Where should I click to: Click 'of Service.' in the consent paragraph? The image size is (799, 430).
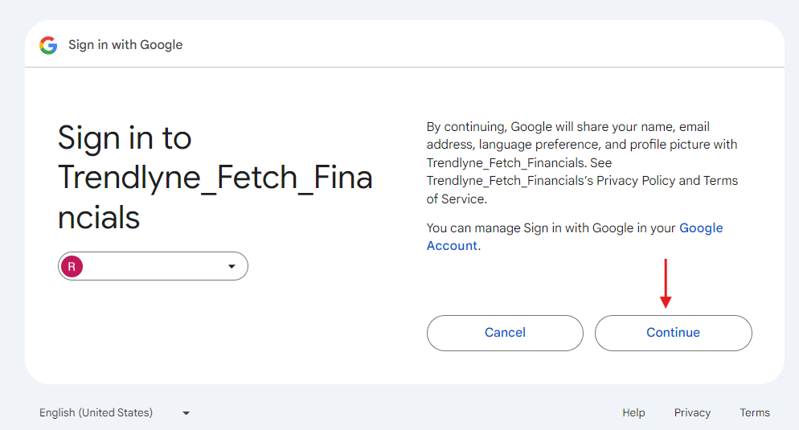pos(457,199)
